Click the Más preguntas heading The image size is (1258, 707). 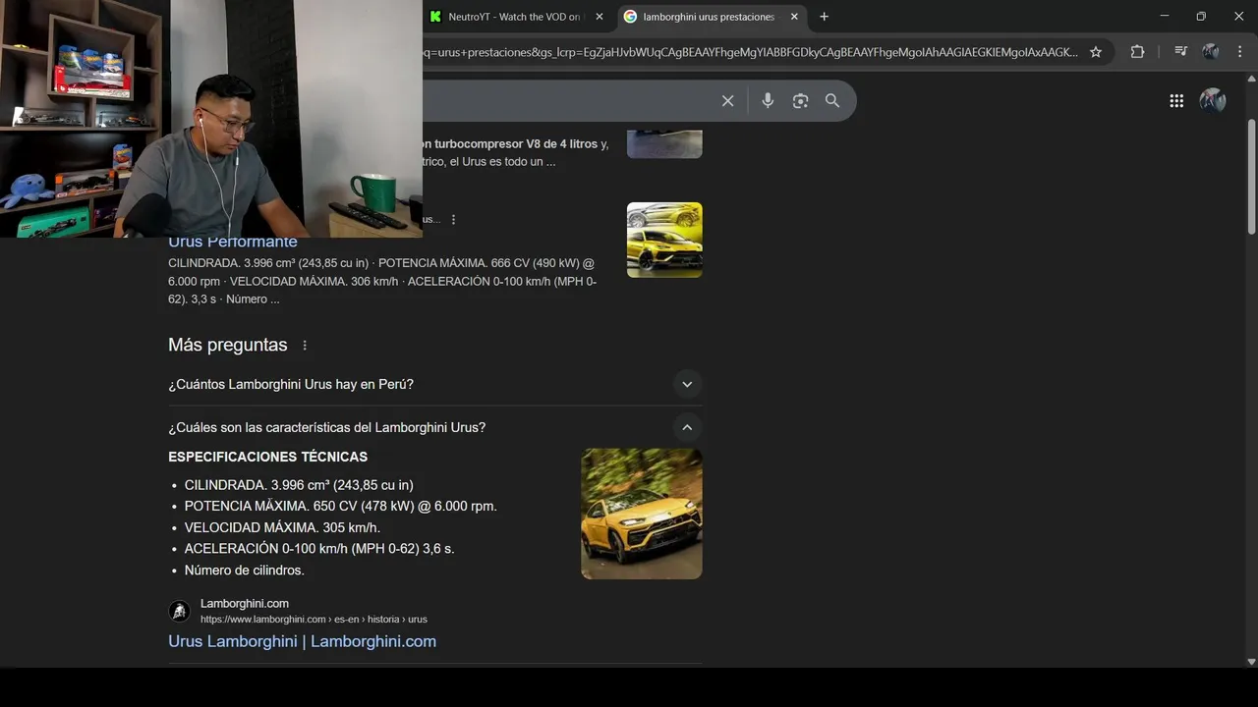pos(228,345)
